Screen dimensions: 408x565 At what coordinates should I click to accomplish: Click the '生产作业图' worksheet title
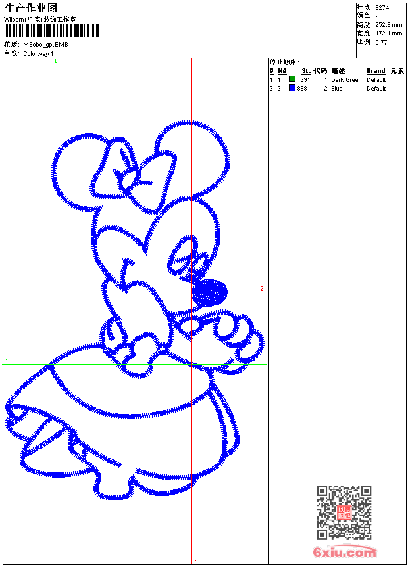[x=31, y=9]
